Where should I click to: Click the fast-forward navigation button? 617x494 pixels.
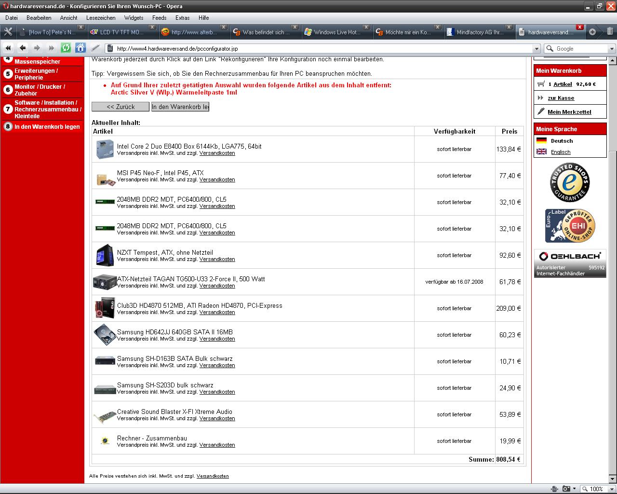tap(52, 48)
